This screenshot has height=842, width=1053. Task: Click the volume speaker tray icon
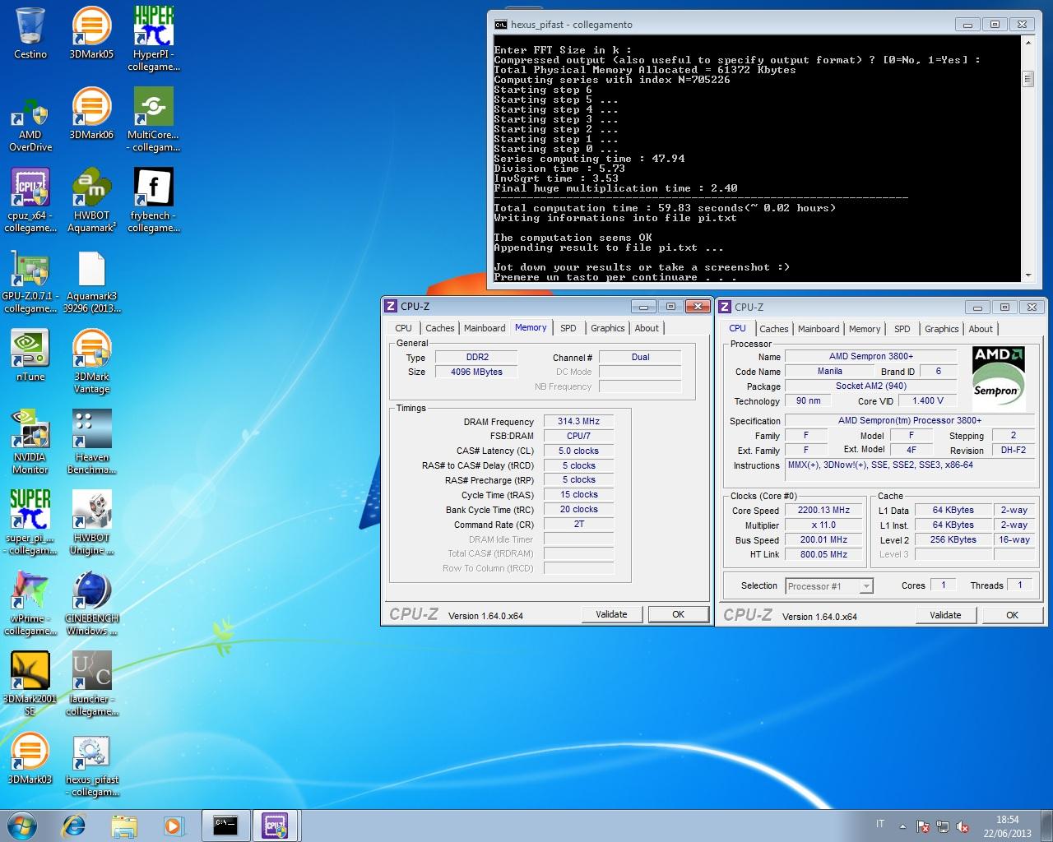pos(963,826)
